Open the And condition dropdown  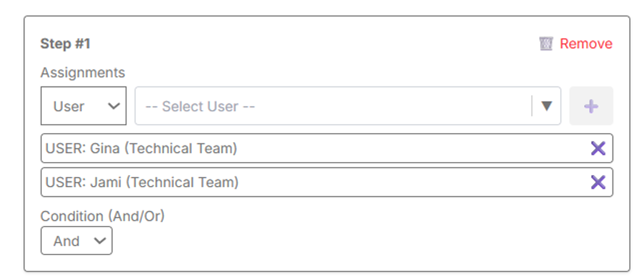[76, 241]
